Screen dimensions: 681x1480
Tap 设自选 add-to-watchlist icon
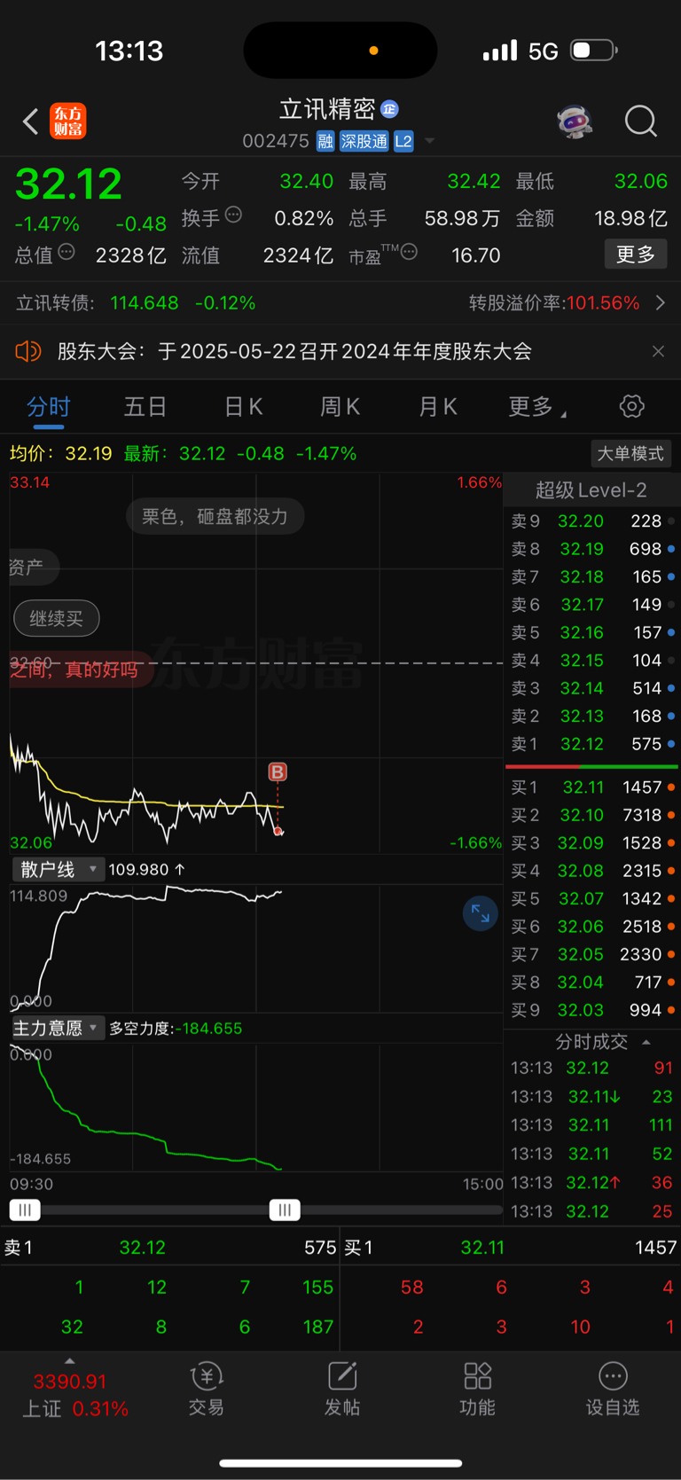tap(613, 1390)
